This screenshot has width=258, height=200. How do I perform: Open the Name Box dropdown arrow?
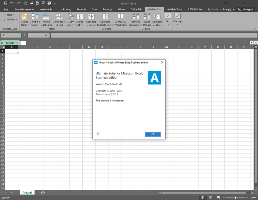(x=19, y=35)
